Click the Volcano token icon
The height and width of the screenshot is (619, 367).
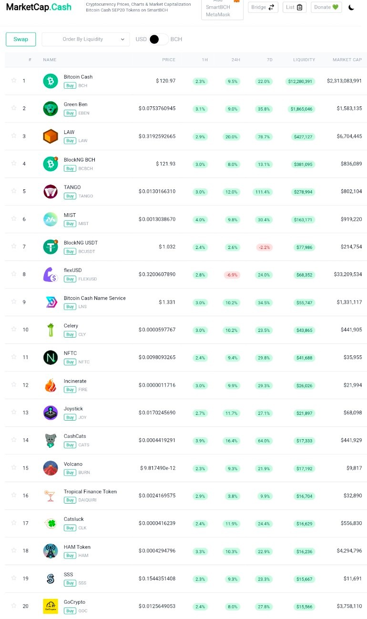(51, 468)
